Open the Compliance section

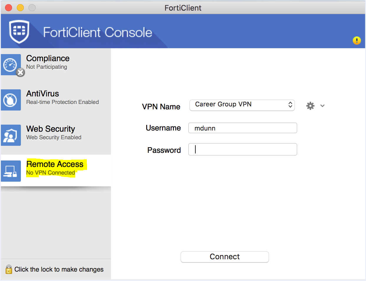click(x=48, y=58)
